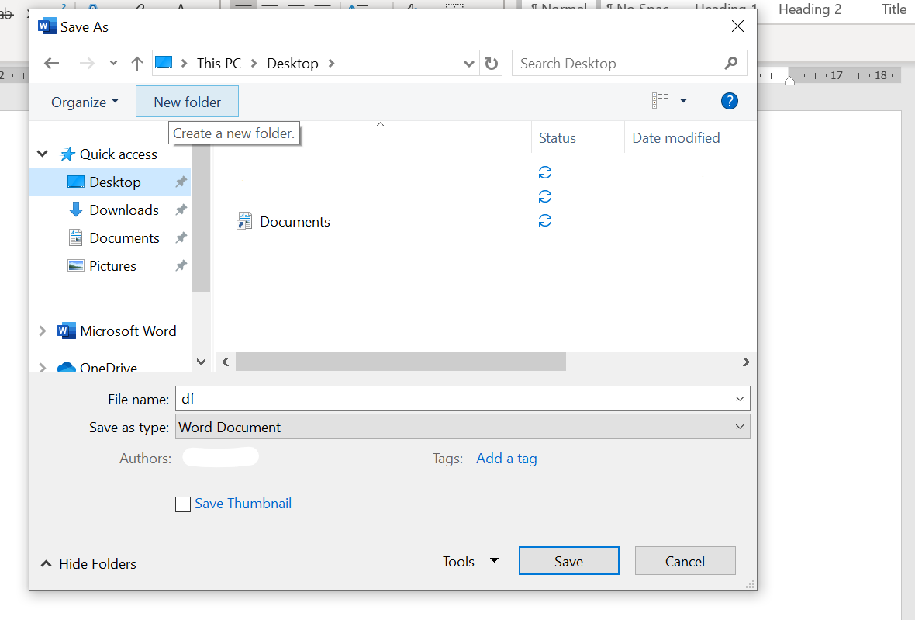Click the Documents shortcut file icon
This screenshot has height=620, width=915.
[244, 221]
